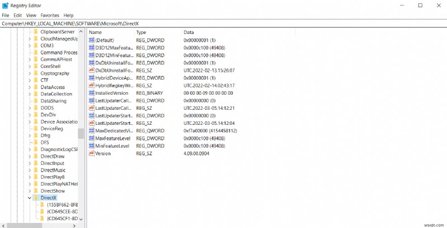Select the Device Associatio tree key
Screen dimensions: 447x228
tap(59, 122)
